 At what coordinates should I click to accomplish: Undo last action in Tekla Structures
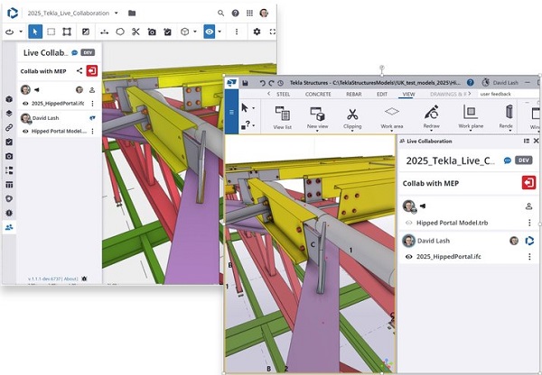[x=262, y=83]
